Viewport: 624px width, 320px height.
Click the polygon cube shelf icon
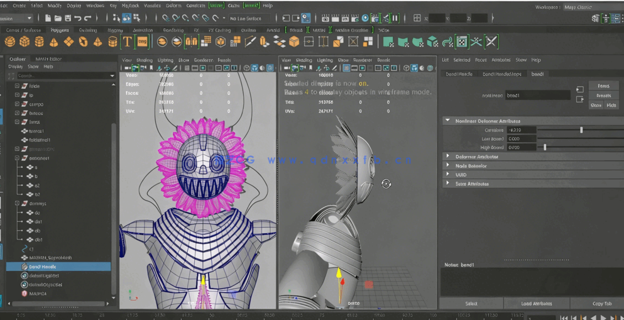[x=25, y=42]
